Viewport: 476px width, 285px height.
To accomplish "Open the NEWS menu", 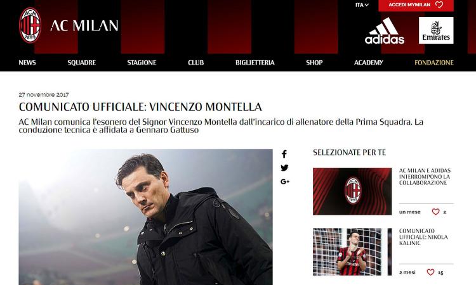I will tap(27, 63).
